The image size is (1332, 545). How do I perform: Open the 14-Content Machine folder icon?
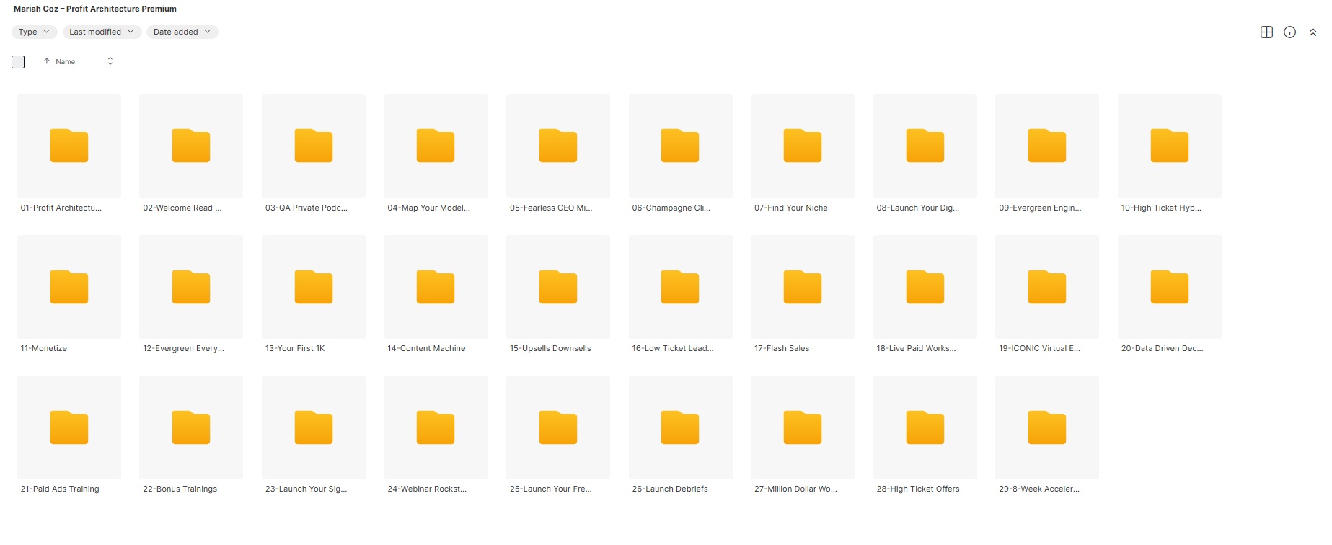[436, 287]
